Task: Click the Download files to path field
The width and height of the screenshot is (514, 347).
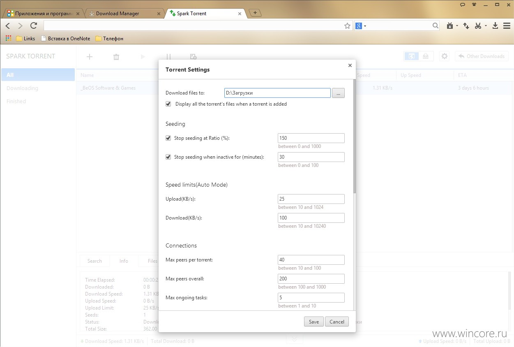Action: point(277,93)
